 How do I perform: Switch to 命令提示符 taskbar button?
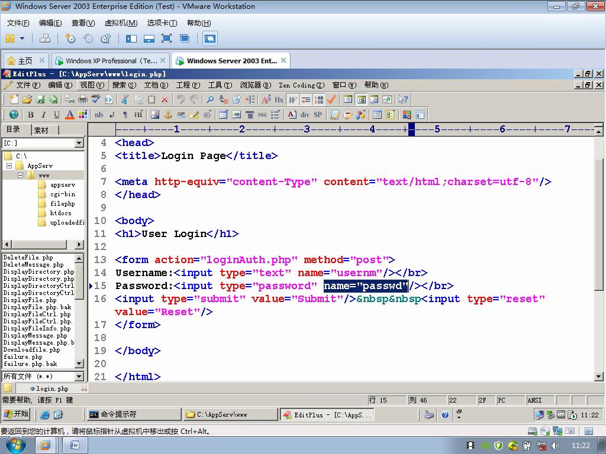tap(133, 414)
